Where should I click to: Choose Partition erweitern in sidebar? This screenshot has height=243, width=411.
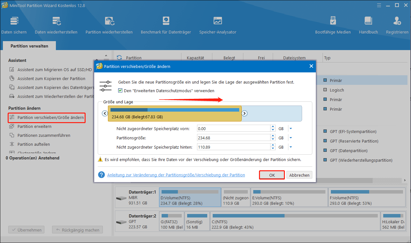click(x=30, y=126)
